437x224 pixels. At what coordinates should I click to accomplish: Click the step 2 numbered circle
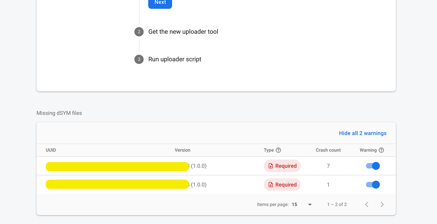click(x=139, y=31)
